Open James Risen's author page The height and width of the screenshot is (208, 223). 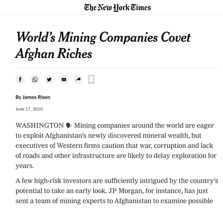tap(36, 97)
